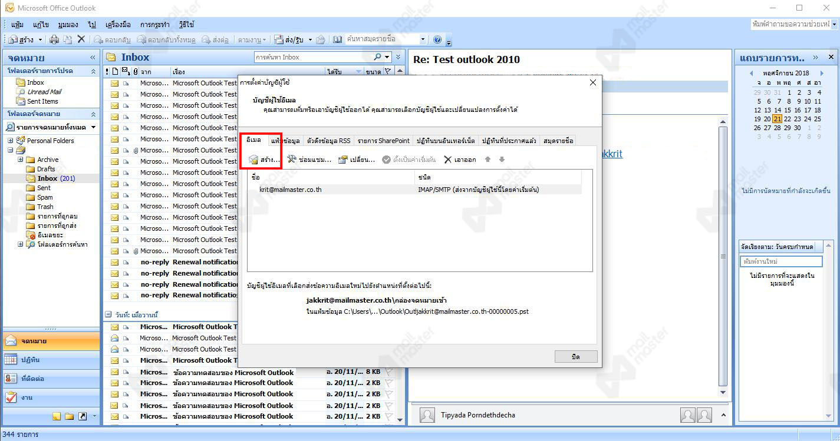Image resolution: width=840 pixels, height=441 pixels.
Task: Open ที่ติดต่อ (Contacts) navigation button
Action: 51,379
